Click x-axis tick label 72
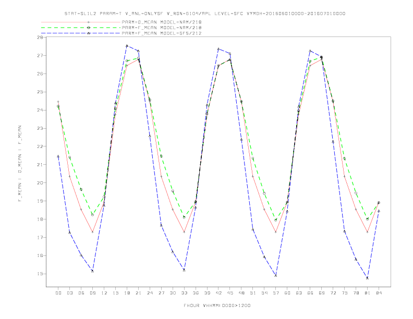Screen dimensions: 413x319 [x=333, y=293]
